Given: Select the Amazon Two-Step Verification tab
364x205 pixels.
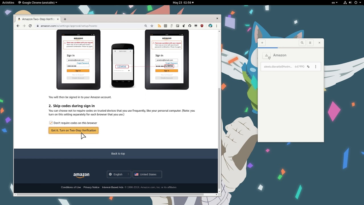Looking at the screenshot, I should tap(38, 19).
